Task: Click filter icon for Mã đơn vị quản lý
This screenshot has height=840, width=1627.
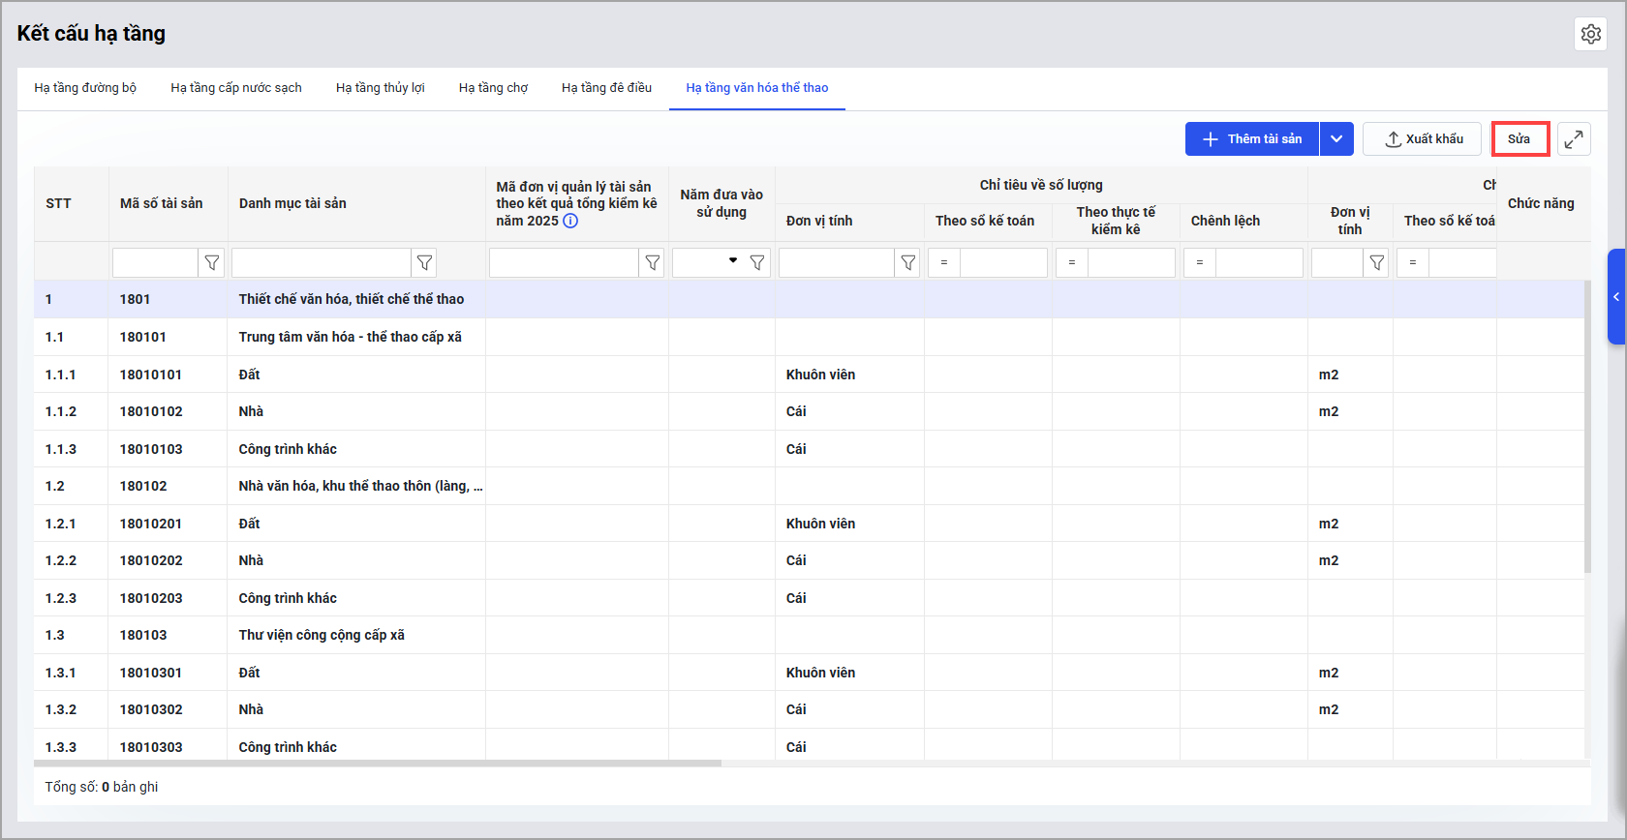Action: pyautogui.click(x=653, y=262)
